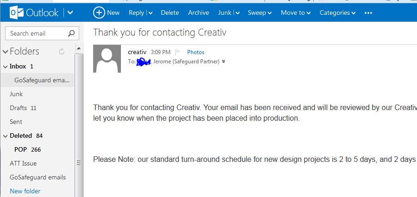
Task: Collapse the Folders list
Action: point(5,52)
